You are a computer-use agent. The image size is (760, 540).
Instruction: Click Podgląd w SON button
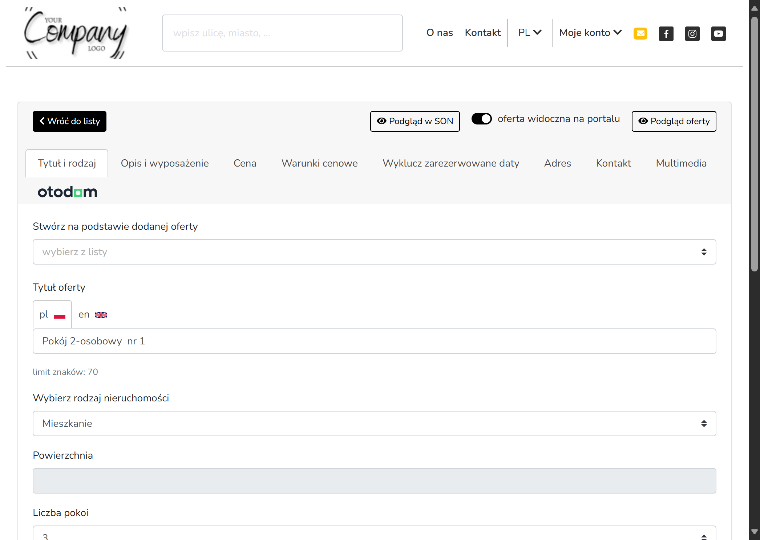click(415, 121)
